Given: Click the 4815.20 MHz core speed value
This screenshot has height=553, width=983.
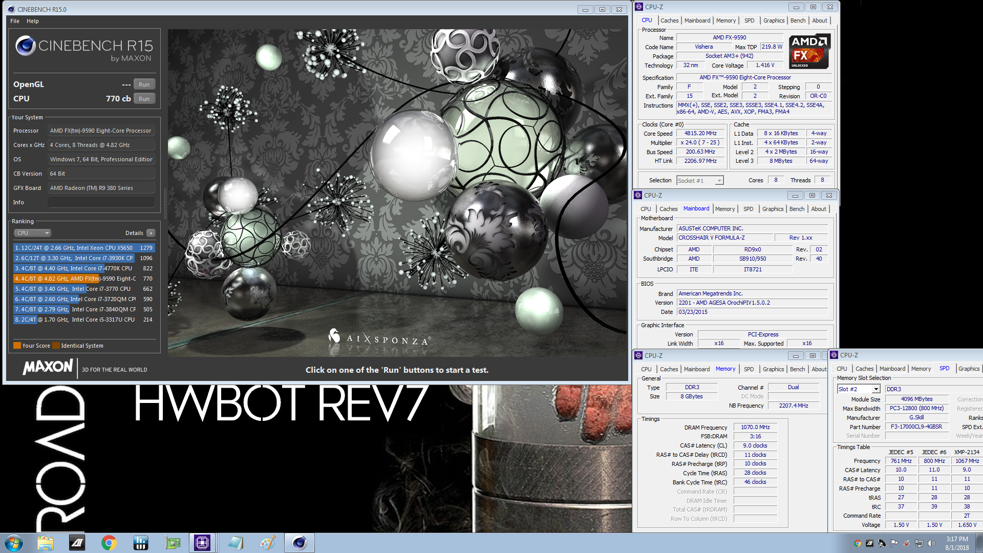Looking at the screenshot, I should [700, 133].
